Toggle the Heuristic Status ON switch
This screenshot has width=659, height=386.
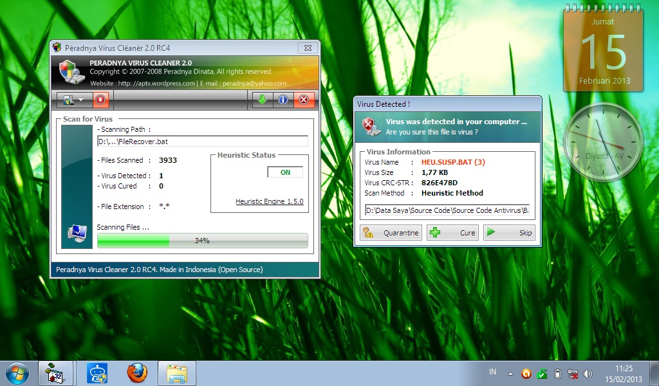point(285,172)
